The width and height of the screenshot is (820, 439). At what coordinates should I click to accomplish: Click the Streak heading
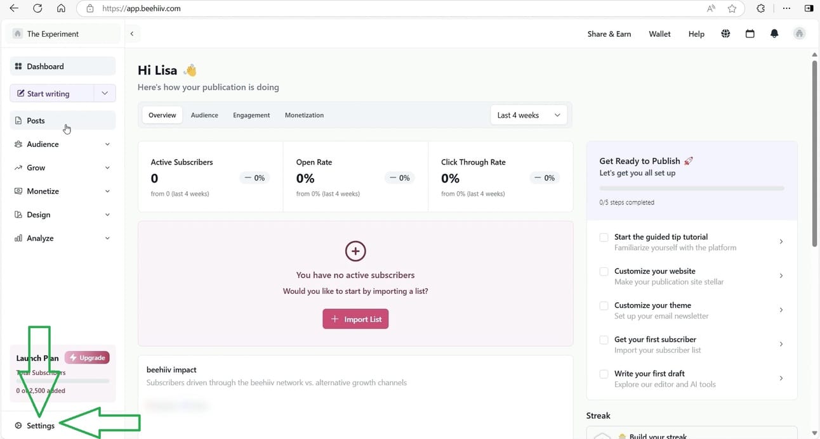[598, 416]
